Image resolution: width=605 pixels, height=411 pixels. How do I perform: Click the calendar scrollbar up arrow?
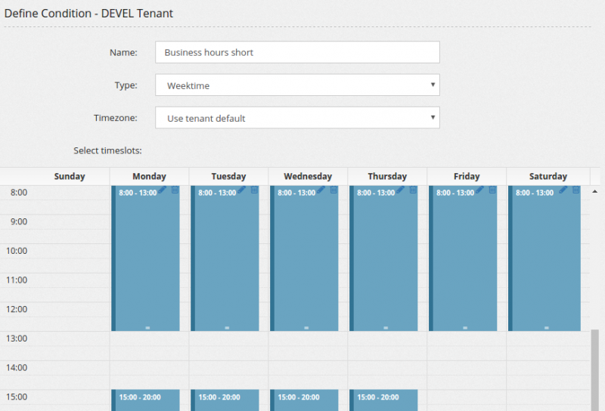coord(594,191)
